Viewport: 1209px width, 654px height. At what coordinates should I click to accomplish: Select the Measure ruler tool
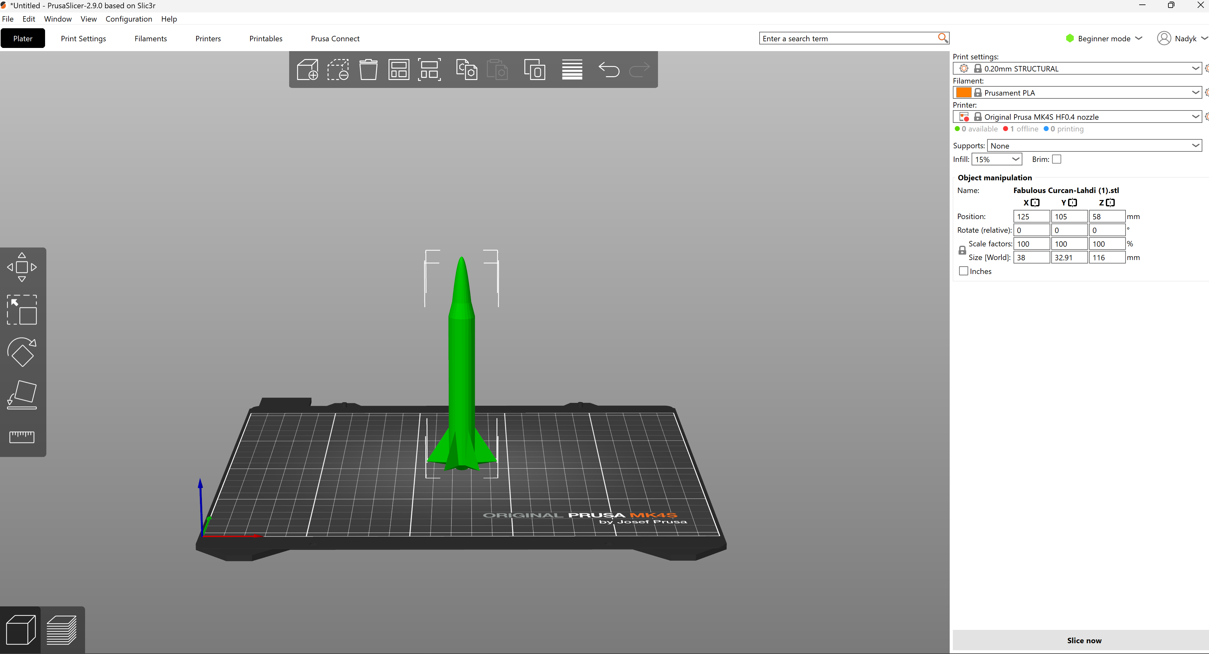22,437
